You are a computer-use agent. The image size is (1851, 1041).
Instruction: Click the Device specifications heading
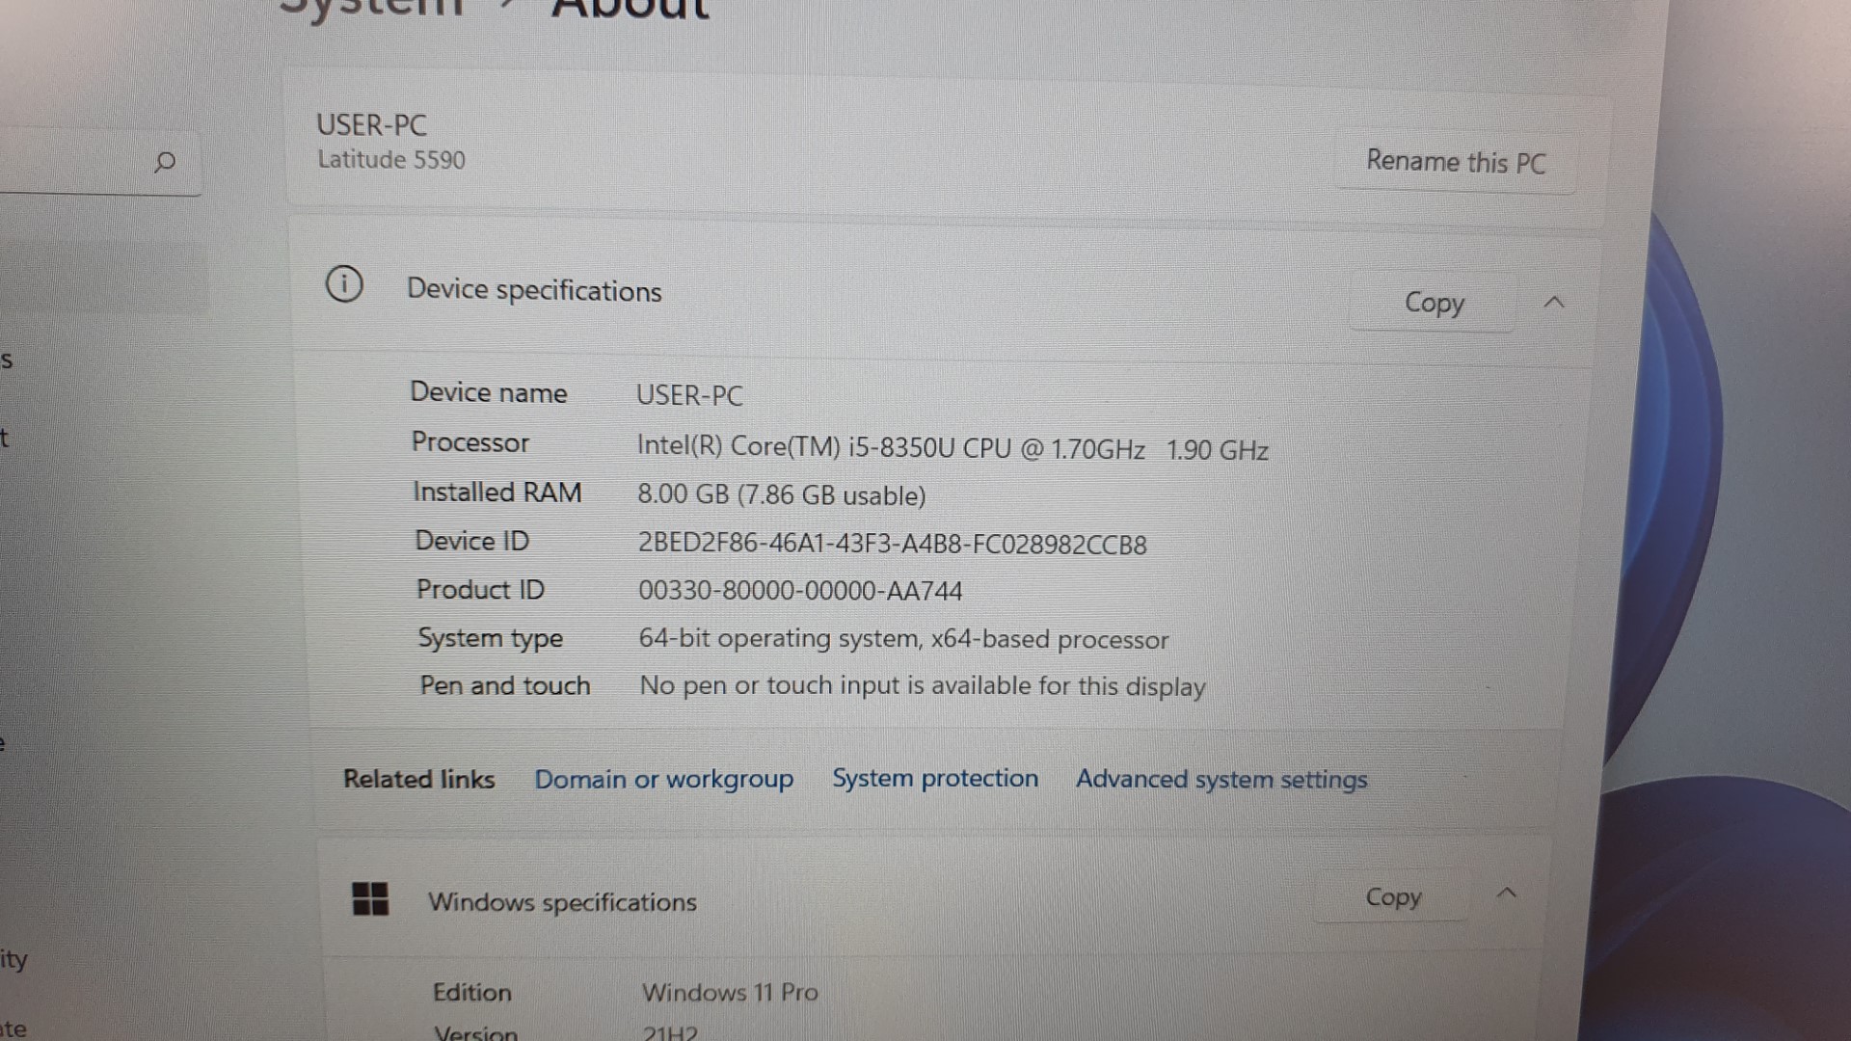(534, 290)
